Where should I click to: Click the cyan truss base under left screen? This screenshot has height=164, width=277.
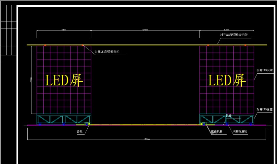click(64, 119)
